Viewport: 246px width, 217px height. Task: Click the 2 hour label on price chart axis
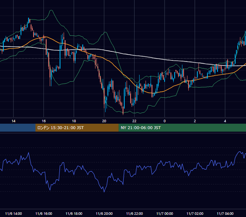point(195,121)
